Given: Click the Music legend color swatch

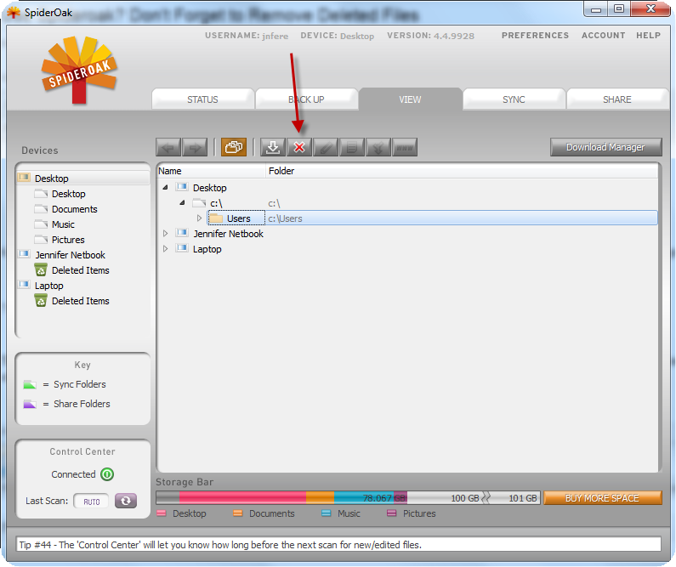Looking at the screenshot, I should click(x=327, y=513).
